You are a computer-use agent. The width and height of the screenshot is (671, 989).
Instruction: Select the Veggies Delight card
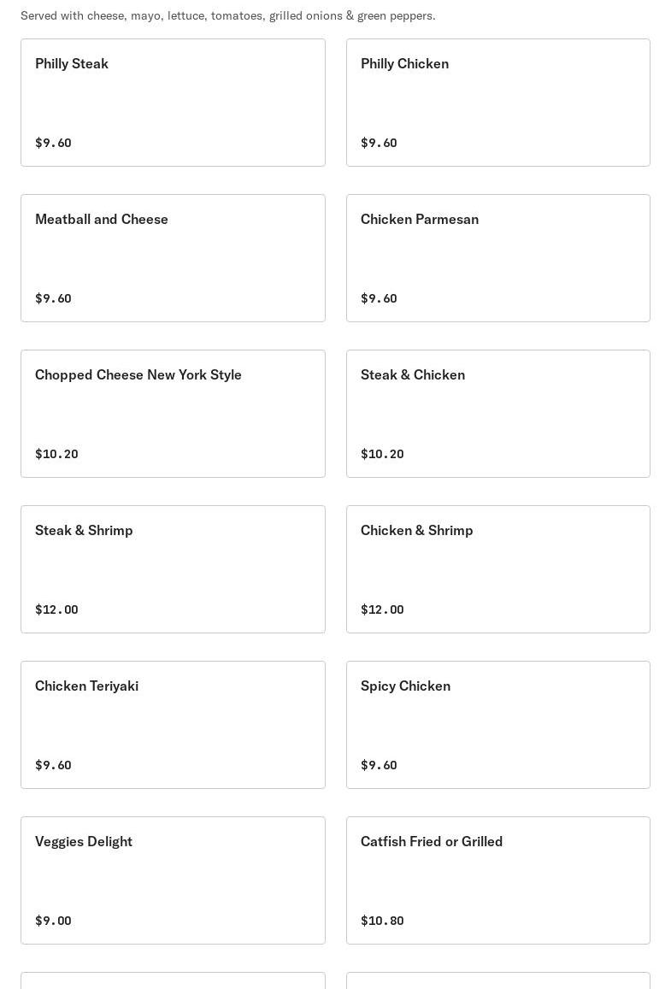coord(173,880)
